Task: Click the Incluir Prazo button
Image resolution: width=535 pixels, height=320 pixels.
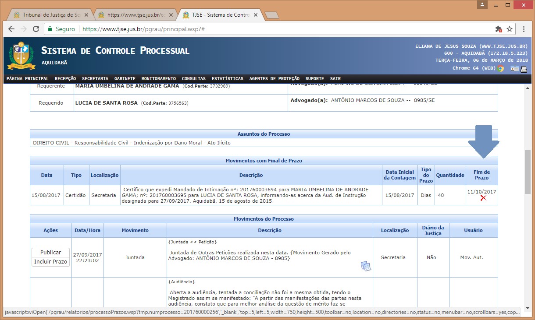Action: 50,262
